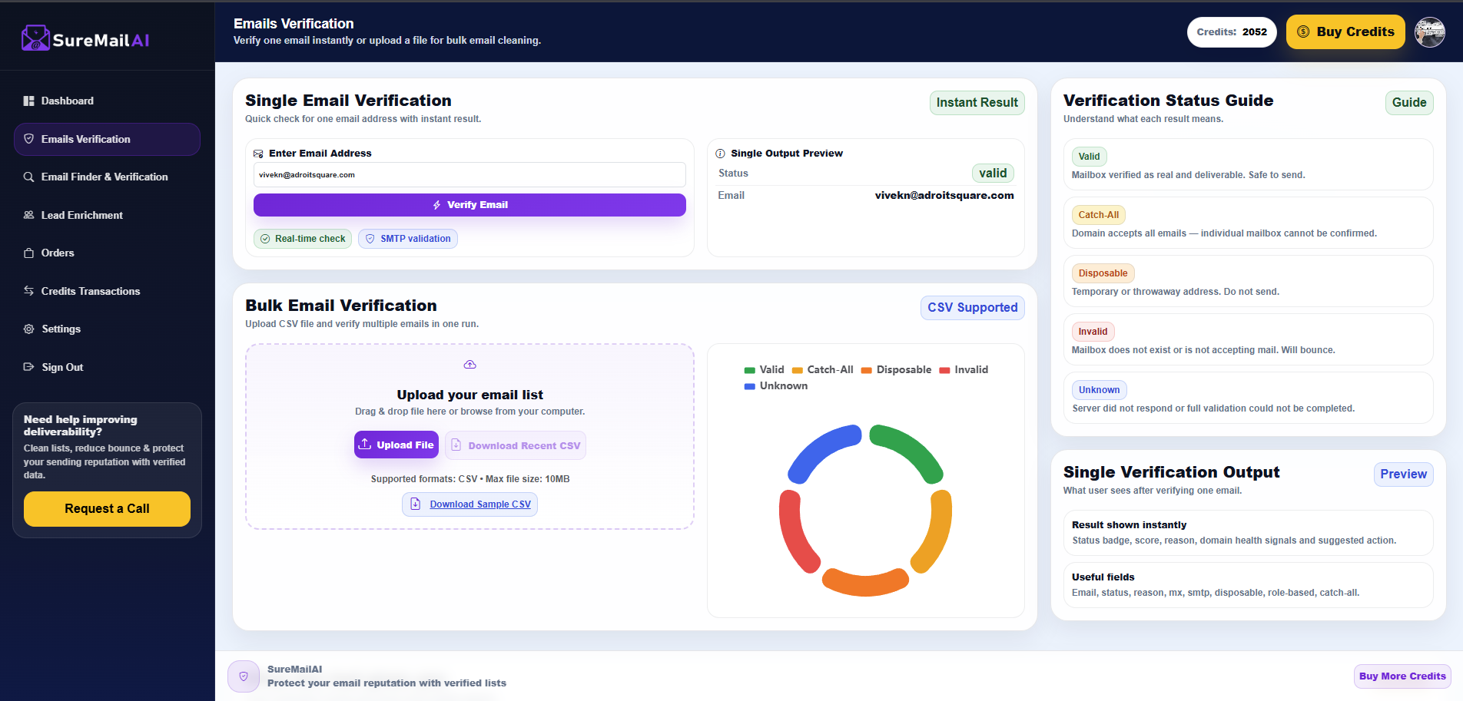Click the Guide badge
Viewport: 1463px width, 701px height.
point(1409,103)
